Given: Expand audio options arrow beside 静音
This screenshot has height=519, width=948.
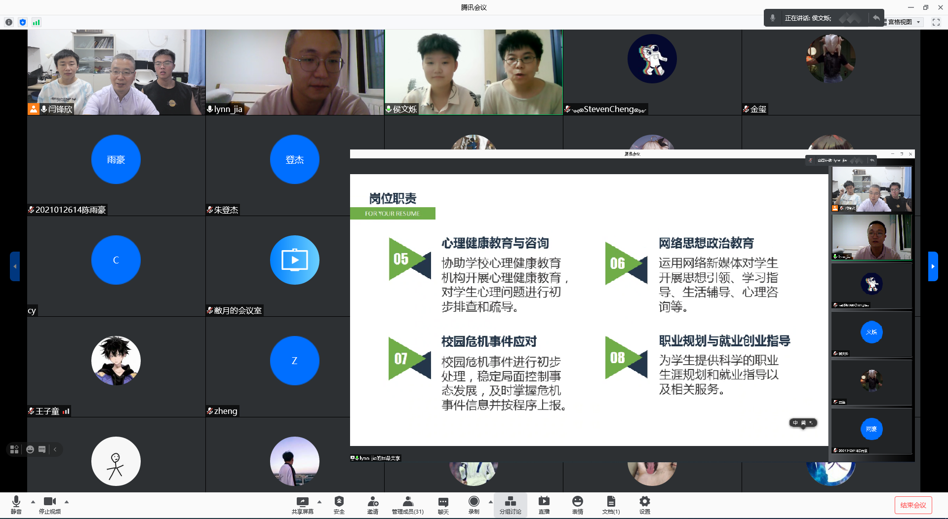Looking at the screenshot, I should click(x=33, y=502).
